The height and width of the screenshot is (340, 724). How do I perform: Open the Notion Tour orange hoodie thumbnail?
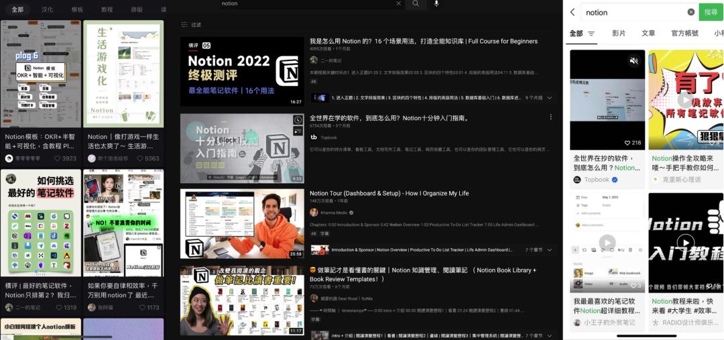[x=242, y=223]
